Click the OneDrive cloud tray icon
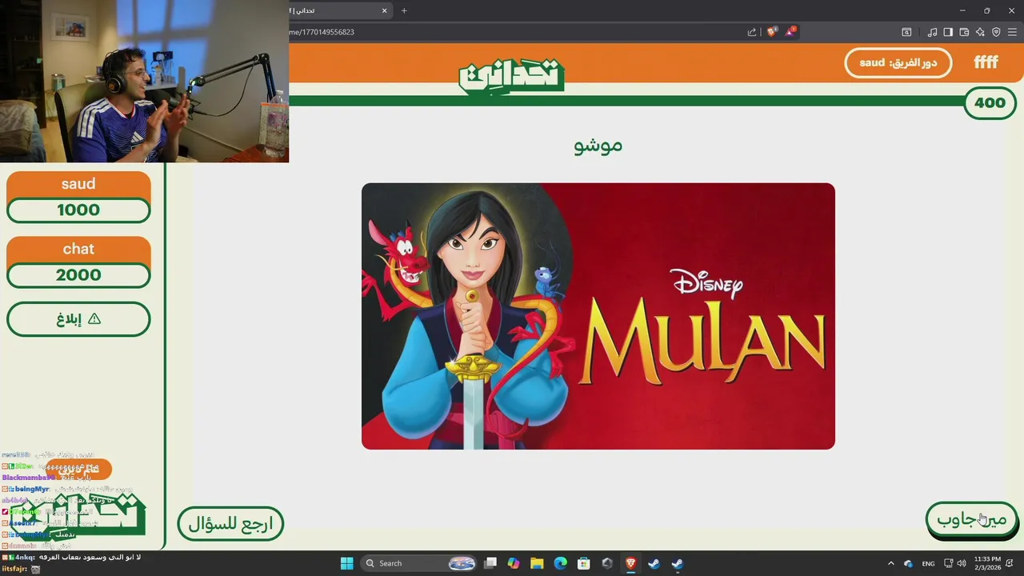Viewport: 1024px width, 576px height. click(x=908, y=563)
